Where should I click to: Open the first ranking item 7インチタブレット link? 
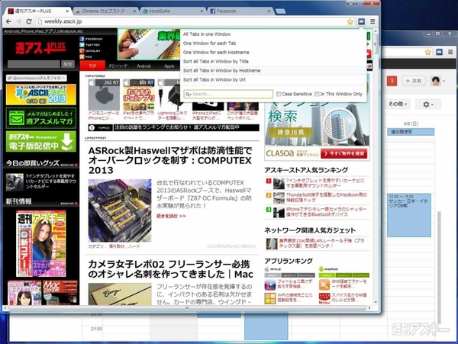[x=325, y=183]
